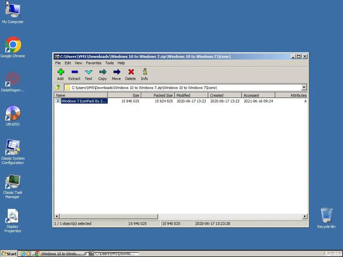This screenshot has height=257, width=343.
Task: Click the 7-Zip taskbar window button
Action: pyautogui.click(x=113, y=254)
